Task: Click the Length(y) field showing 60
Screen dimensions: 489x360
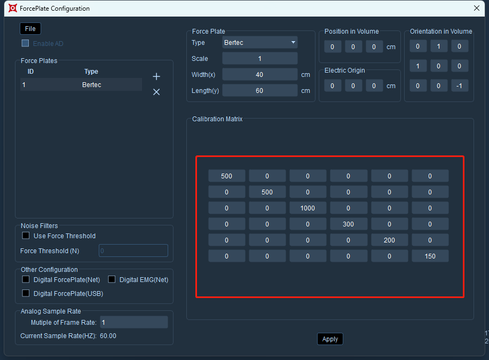Action: click(x=260, y=90)
